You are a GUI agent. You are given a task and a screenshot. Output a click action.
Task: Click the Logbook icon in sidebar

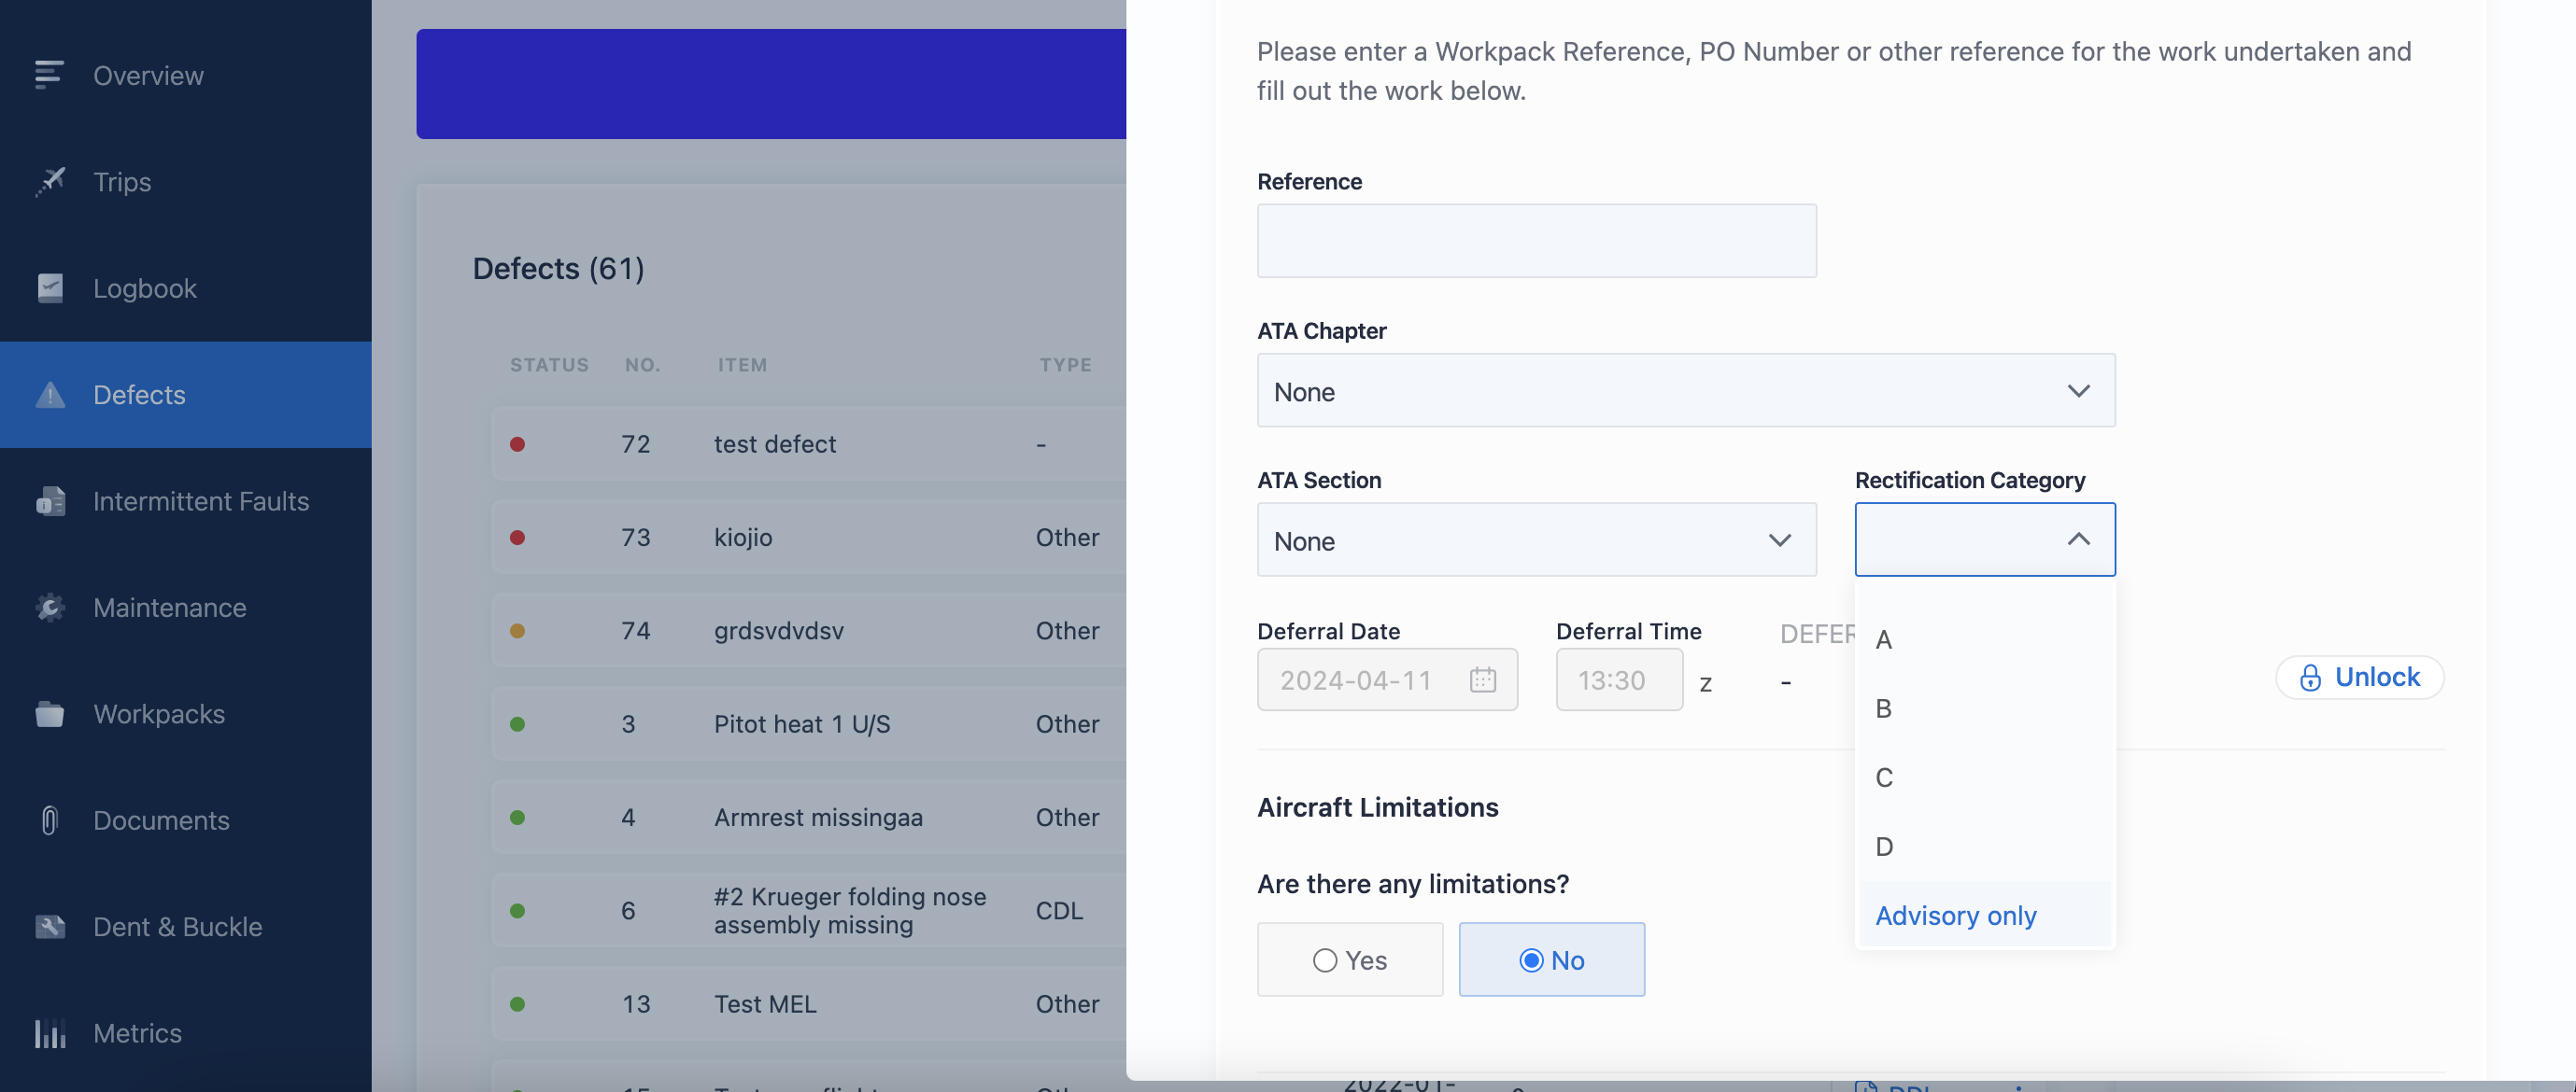tap(49, 287)
